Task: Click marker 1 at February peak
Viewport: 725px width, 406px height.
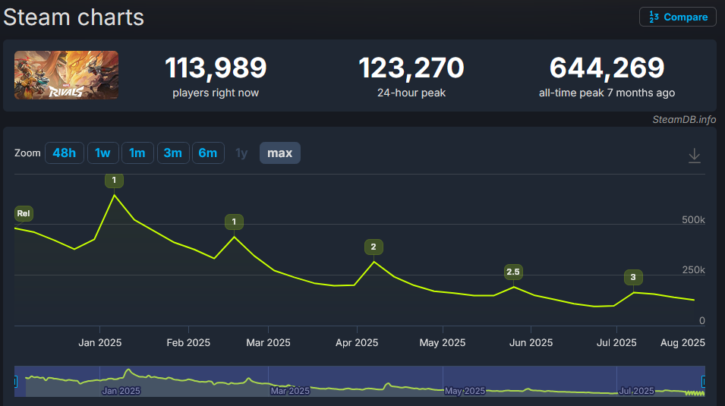Action: pos(234,222)
